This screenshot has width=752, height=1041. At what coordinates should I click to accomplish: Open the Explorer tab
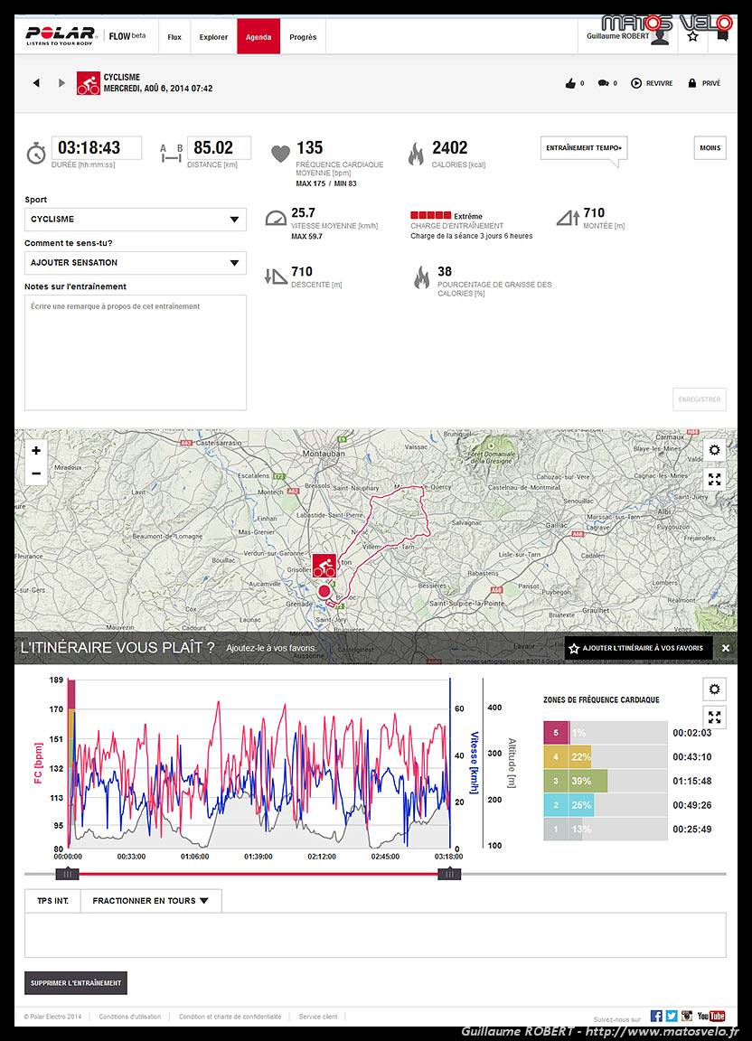[x=214, y=37]
